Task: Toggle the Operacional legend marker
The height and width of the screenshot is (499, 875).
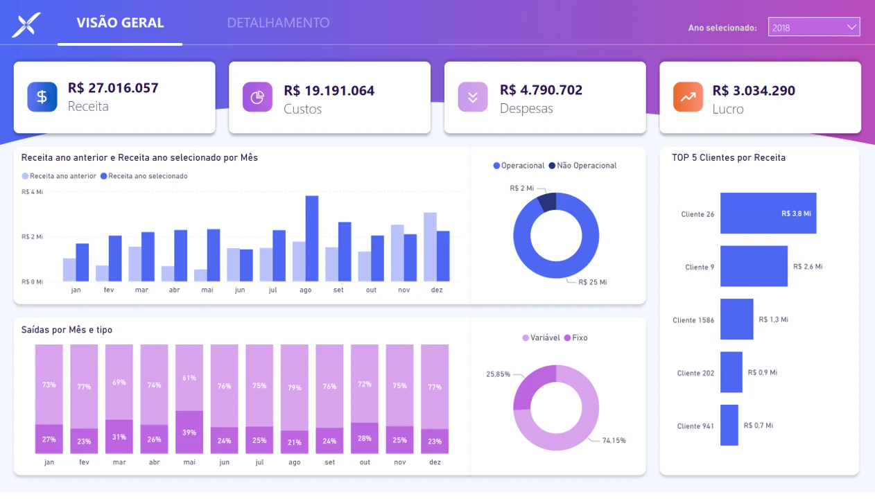Action: click(496, 166)
